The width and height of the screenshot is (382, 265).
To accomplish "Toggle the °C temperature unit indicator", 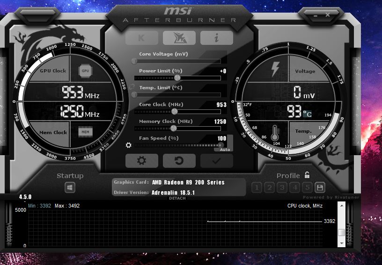I will (307, 114).
